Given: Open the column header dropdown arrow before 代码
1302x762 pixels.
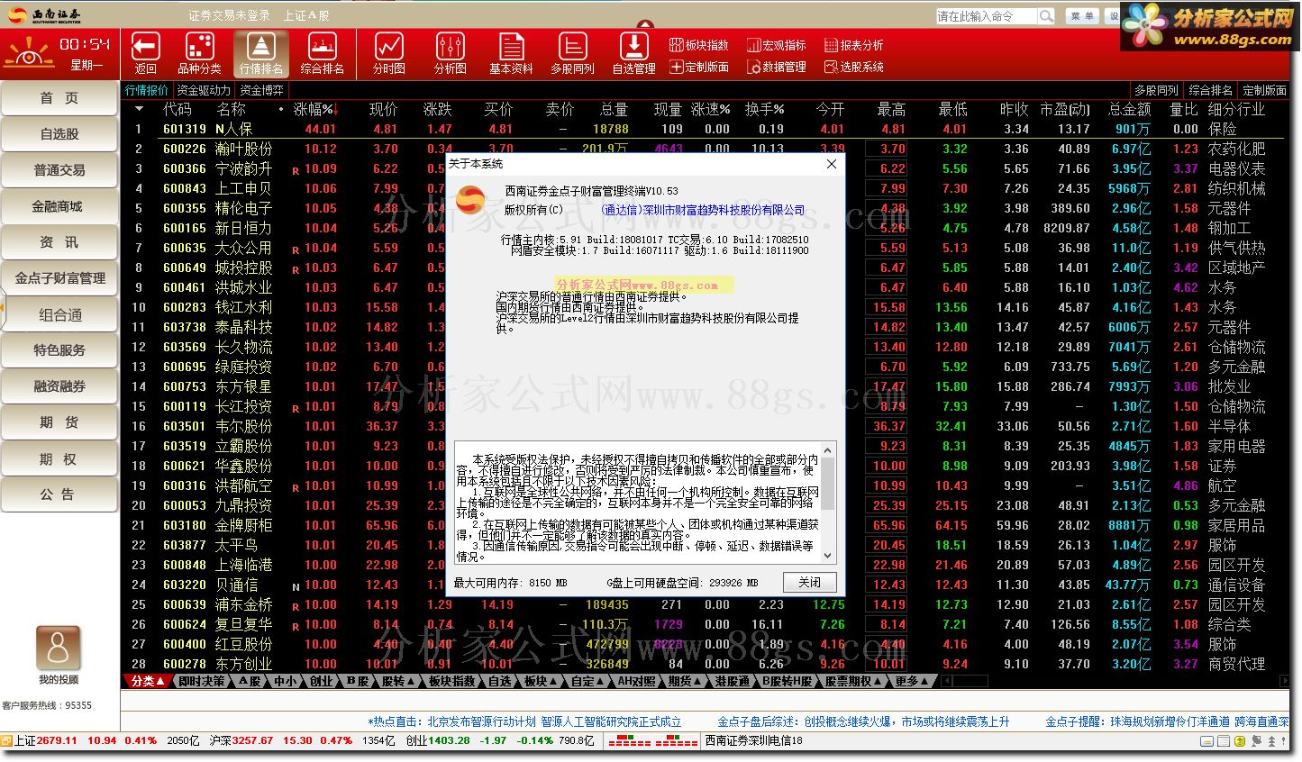Looking at the screenshot, I should pyautogui.click(x=139, y=109).
